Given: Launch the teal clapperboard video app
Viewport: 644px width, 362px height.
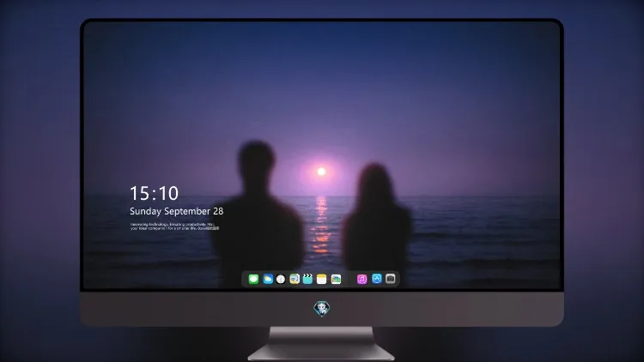Looking at the screenshot, I should [307, 279].
